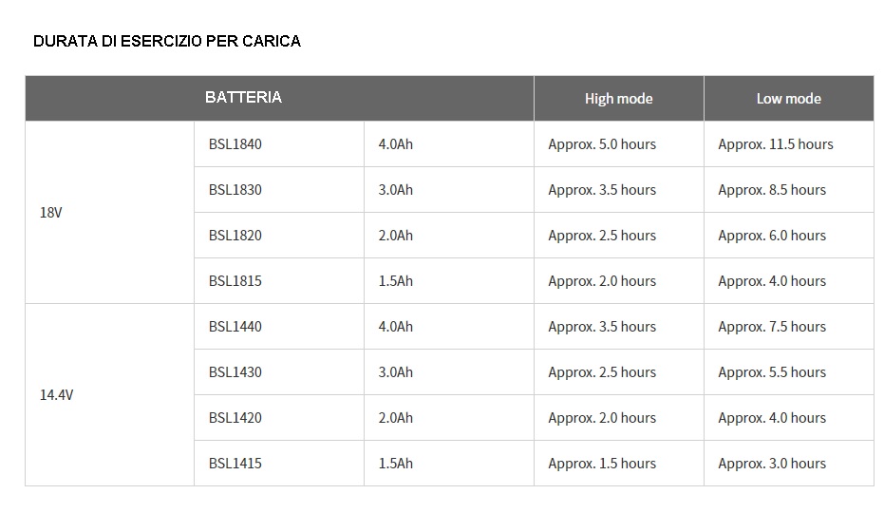This screenshot has height=532, width=884.
Task: Select the BSL1415 battery model
Action: point(235,464)
